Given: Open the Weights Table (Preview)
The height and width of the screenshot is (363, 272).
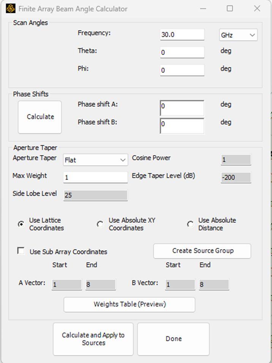Looking at the screenshot, I should (x=129, y=304).
